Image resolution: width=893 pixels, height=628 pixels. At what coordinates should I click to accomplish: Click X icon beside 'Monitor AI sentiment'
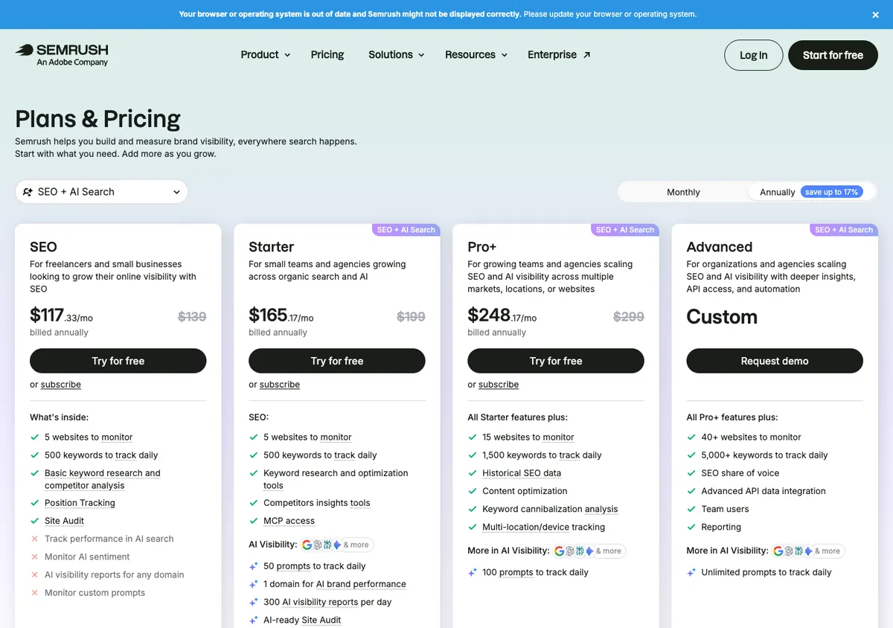(34, 557)
